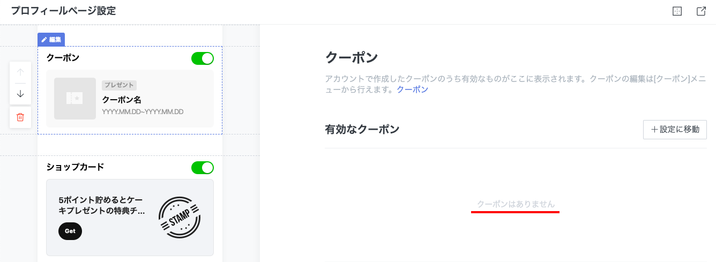Image resolution: width=716 pixels, height=262 pixels.
Task: Click the クーポンはありません empty message
Action: pyautogui.click(x=516, y=204)
